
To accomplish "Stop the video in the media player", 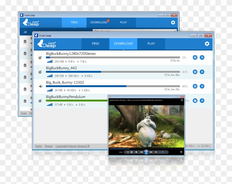I will [x=136, y=152].
